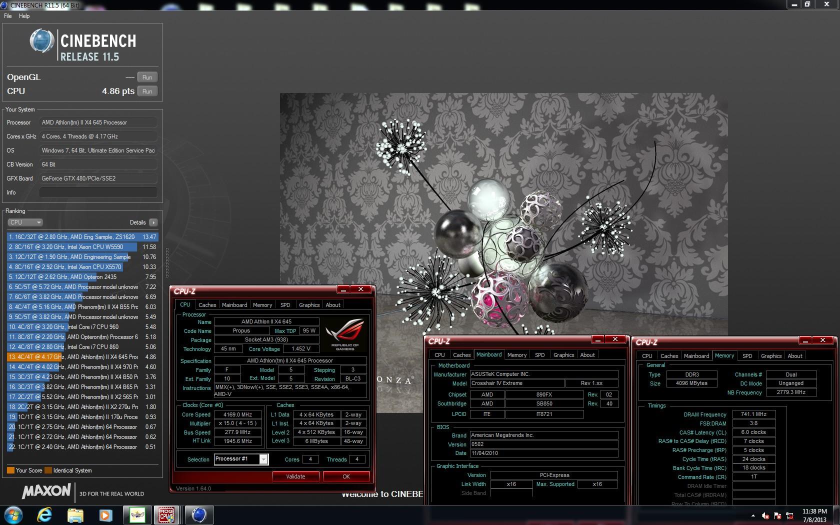Click the Core Speed value 4169.0 MHz

[x=238, y=414]
